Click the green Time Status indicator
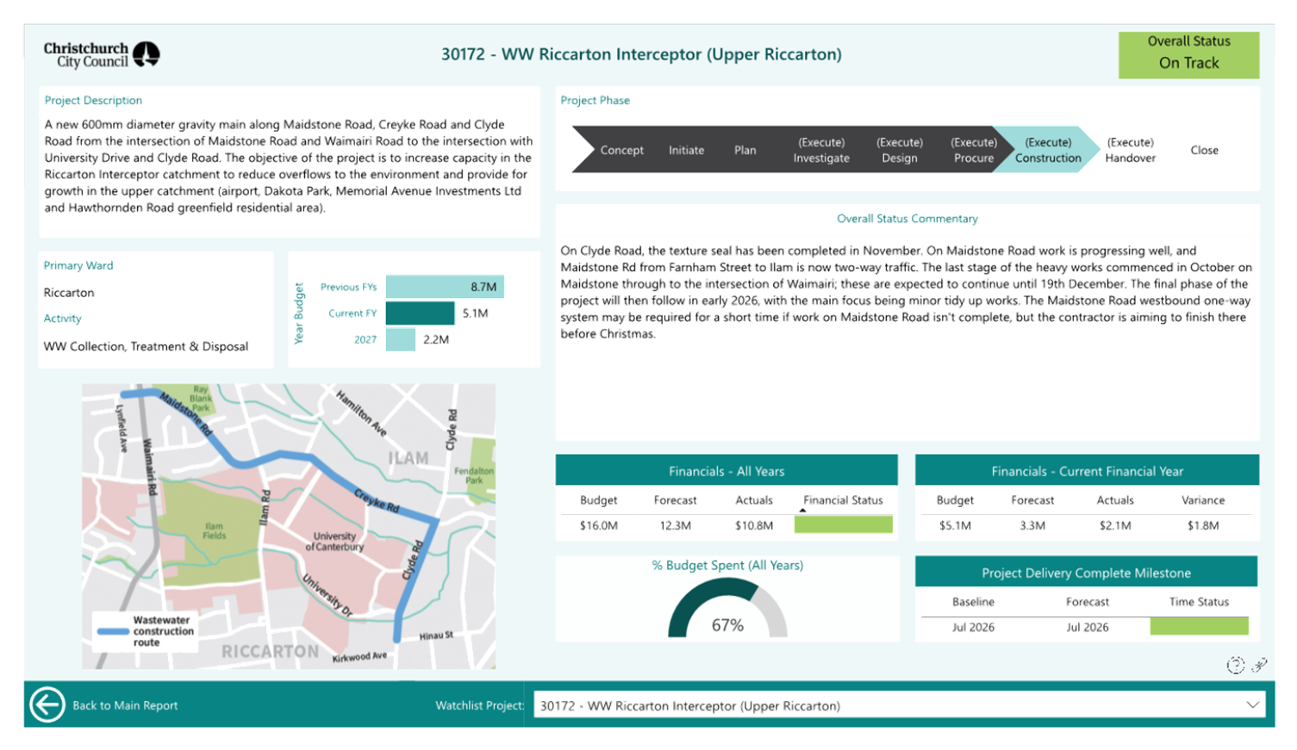The height and width of the screenshot is (750, 1297). pos(1199,626)
